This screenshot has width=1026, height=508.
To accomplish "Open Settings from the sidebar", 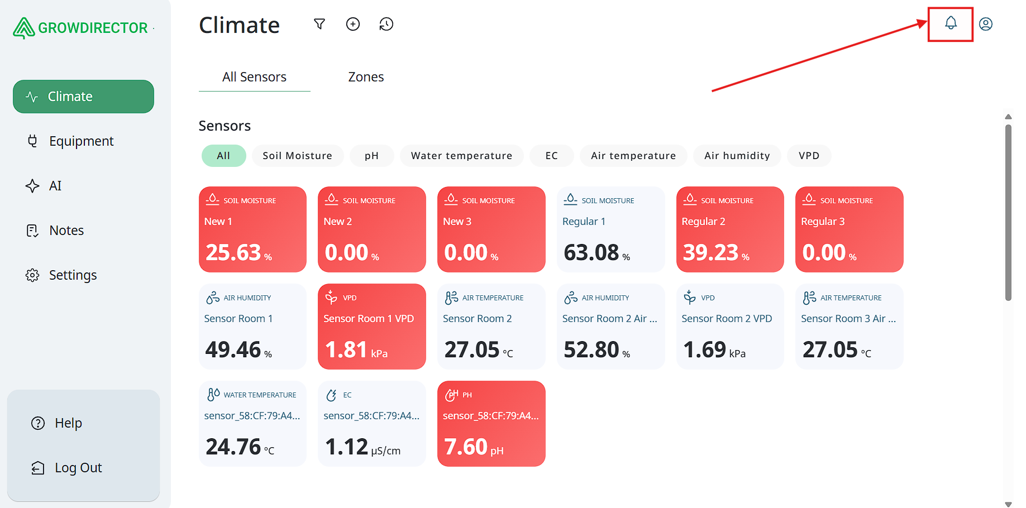I will 73,275.
